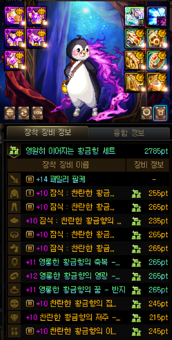Select the +11 영롱한 황금향의 꿈 - 반지 row
Viewport: 172px width, 340px height.
(88, 290)
